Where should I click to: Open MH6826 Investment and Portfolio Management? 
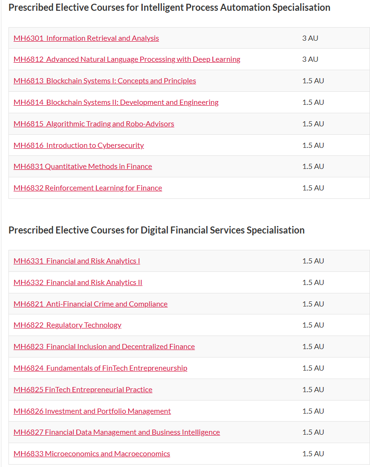92,411
